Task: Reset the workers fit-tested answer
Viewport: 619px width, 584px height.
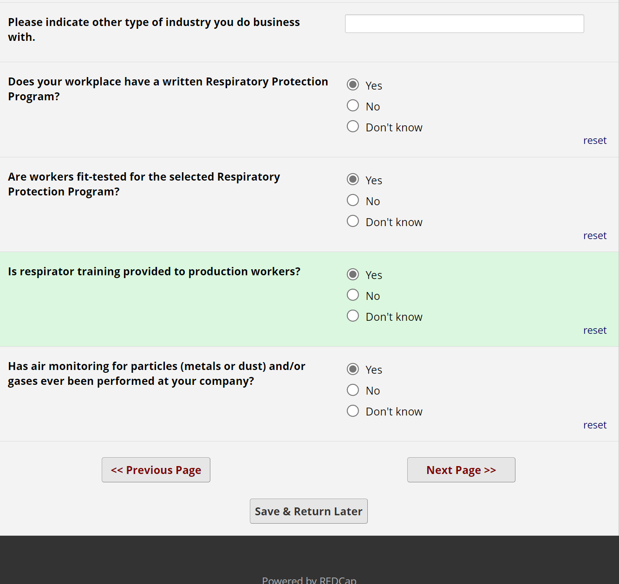Action: point(594,236)
